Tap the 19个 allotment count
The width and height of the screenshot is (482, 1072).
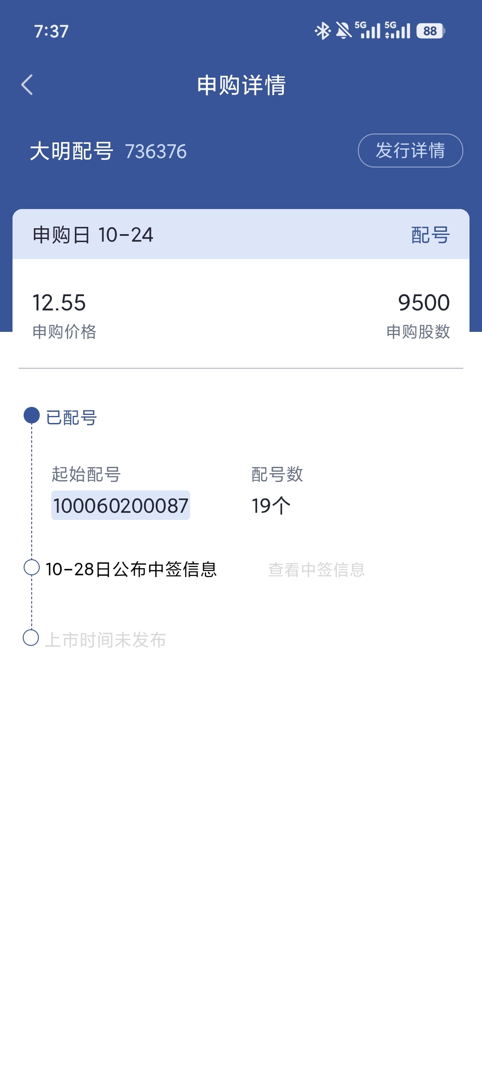tap(271, 506)
